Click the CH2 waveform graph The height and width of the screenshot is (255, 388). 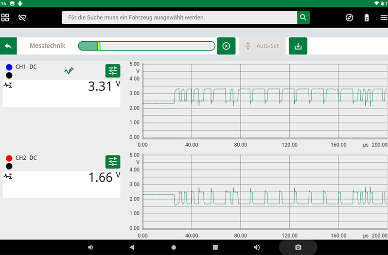click(x=265, y=192)
